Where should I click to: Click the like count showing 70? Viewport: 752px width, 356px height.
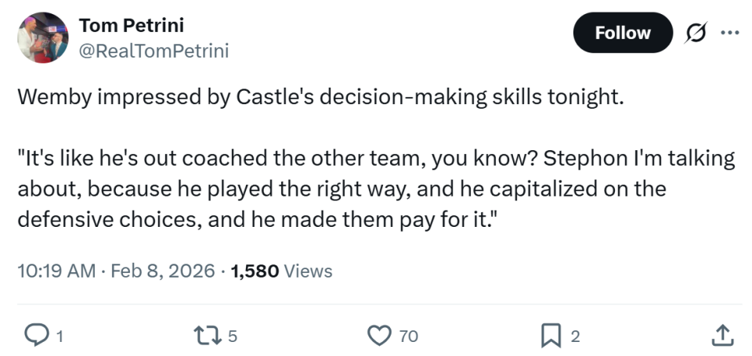[408, 336]
